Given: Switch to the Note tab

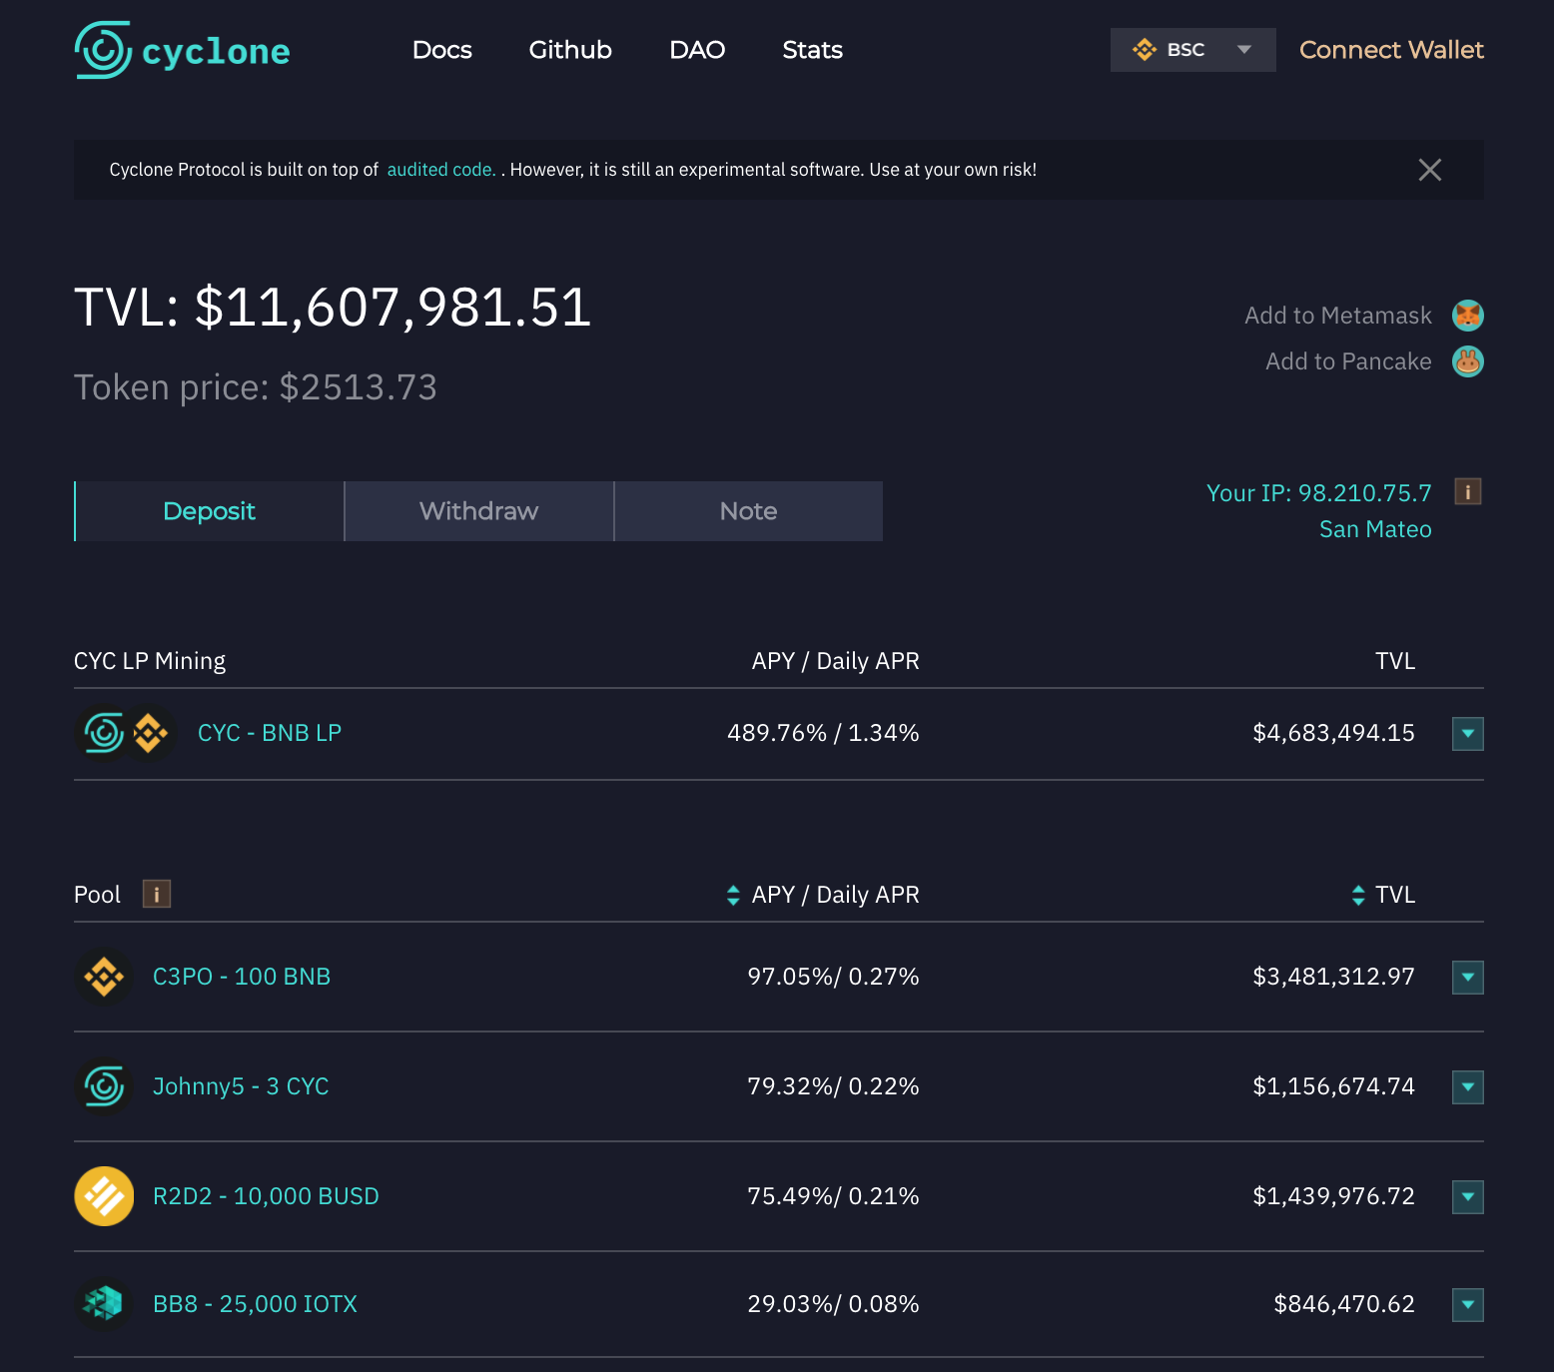Looking at the screenshot, I should (749, 511).
